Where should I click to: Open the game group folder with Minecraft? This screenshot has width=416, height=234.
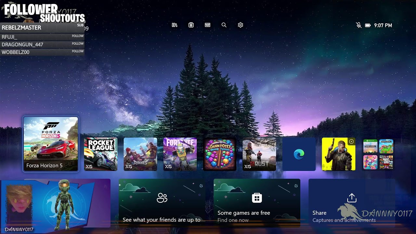378,154
